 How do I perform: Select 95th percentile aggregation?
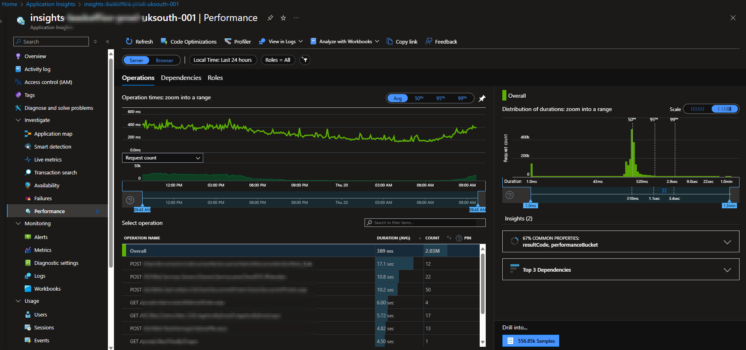pyautogui.click(x=440, y=98)
